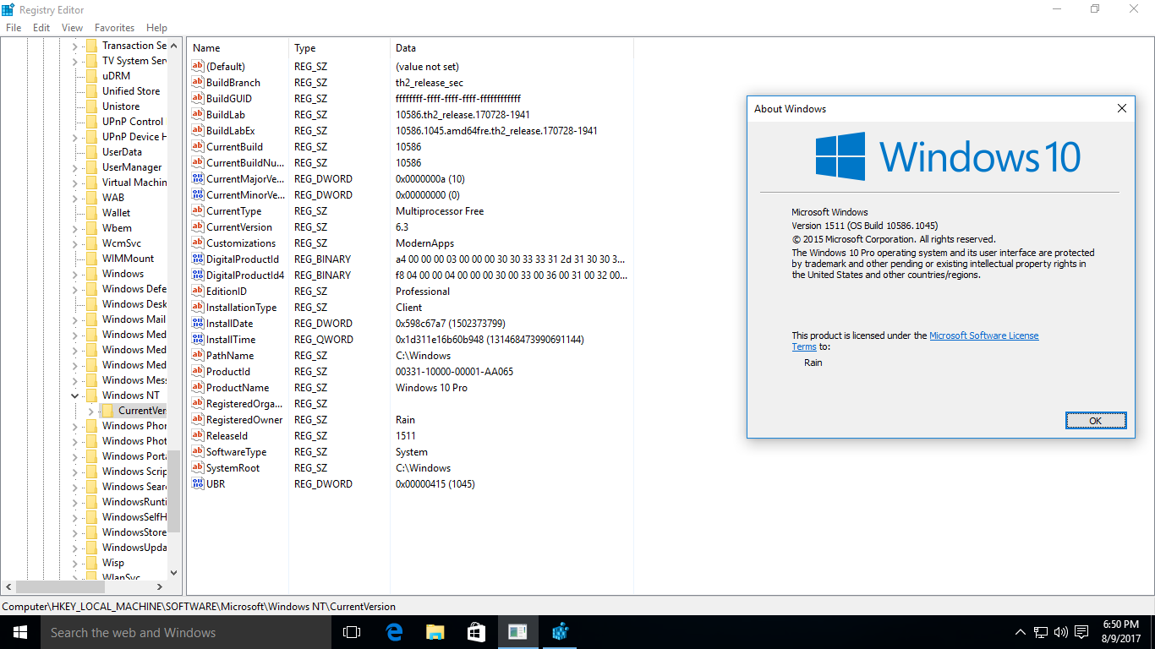Click the taskbar clock showing 6:50 PM
The image size is (1155, 649).
(1121, 624)
